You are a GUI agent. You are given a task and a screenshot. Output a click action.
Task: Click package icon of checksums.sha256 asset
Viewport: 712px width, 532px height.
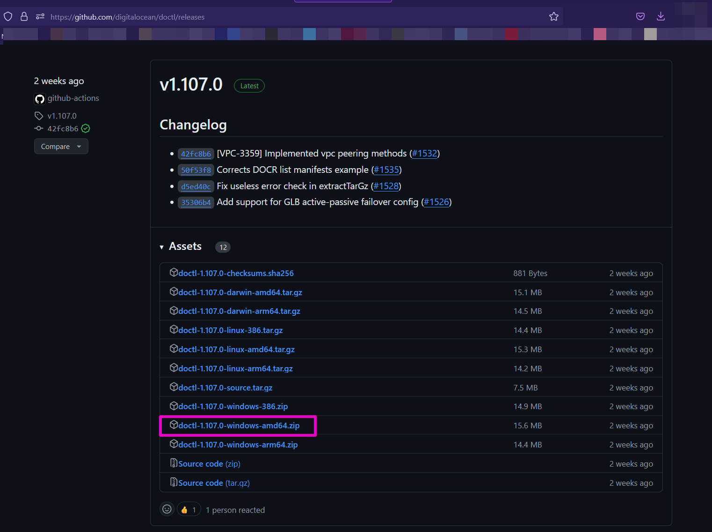pos(174,272)
